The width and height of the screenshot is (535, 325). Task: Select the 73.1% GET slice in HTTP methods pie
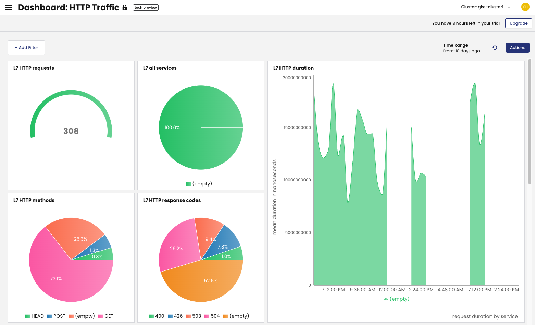(56, 279)
